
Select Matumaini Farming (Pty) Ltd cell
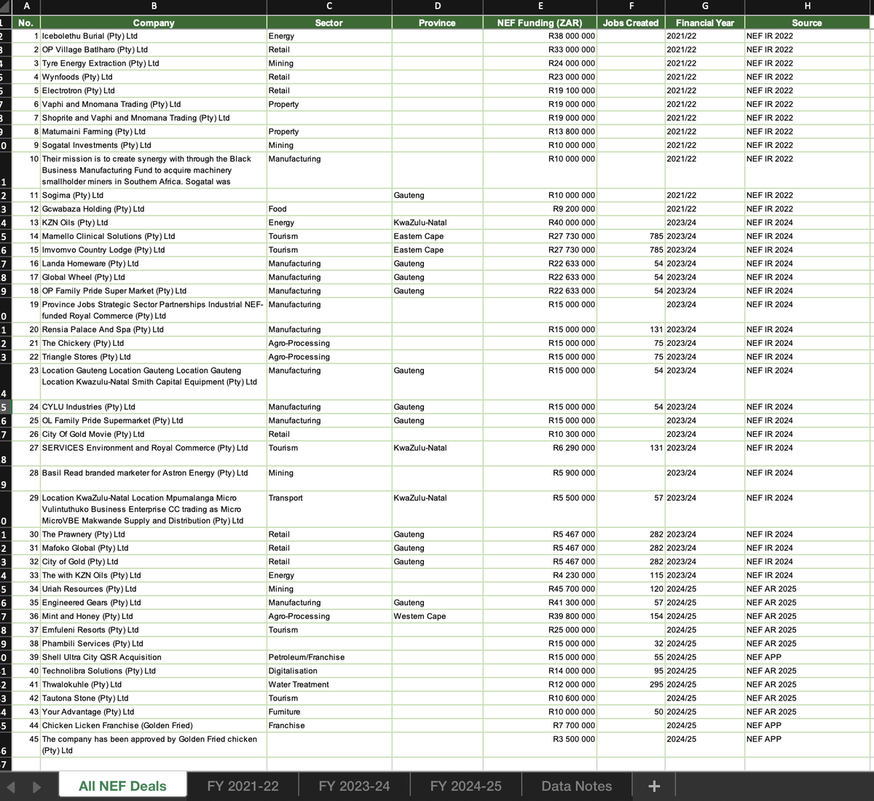click(154, 132)
